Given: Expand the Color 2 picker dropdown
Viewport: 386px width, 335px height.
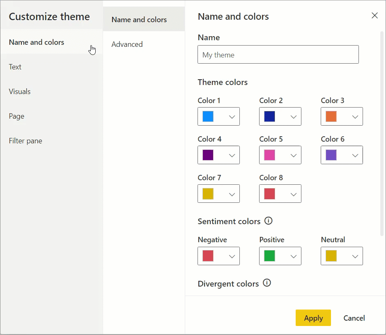Looking at the screenshot, I should click(x=293, y=117).
